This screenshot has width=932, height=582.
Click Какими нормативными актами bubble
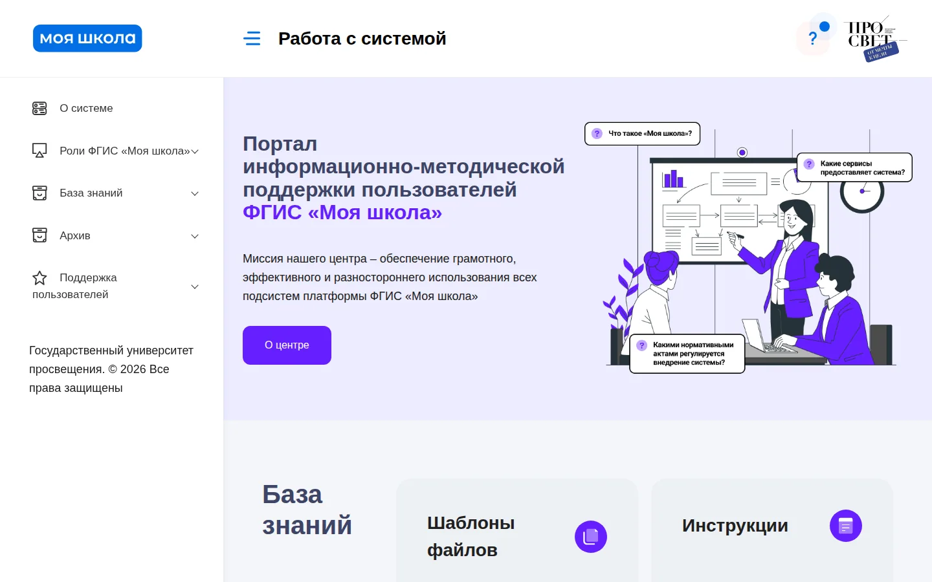tap(687, 354)
